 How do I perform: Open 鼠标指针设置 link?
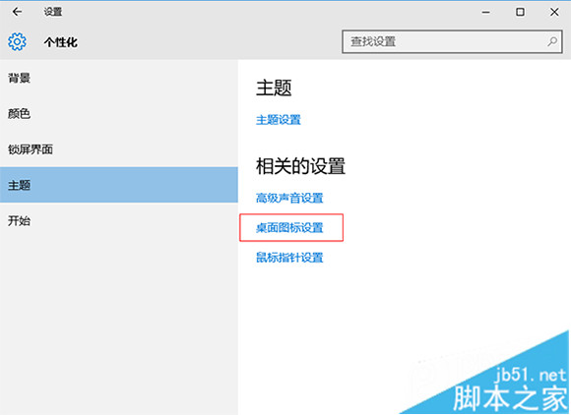click(x=289, y=258)
